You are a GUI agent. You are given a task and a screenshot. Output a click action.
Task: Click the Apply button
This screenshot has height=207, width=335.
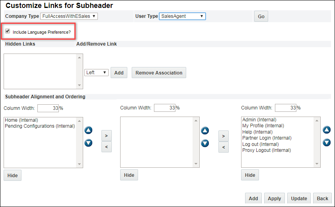[274, 198]
